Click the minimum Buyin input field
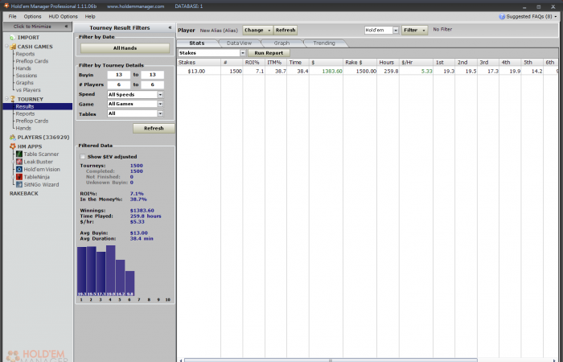 [x=119, y=75]
